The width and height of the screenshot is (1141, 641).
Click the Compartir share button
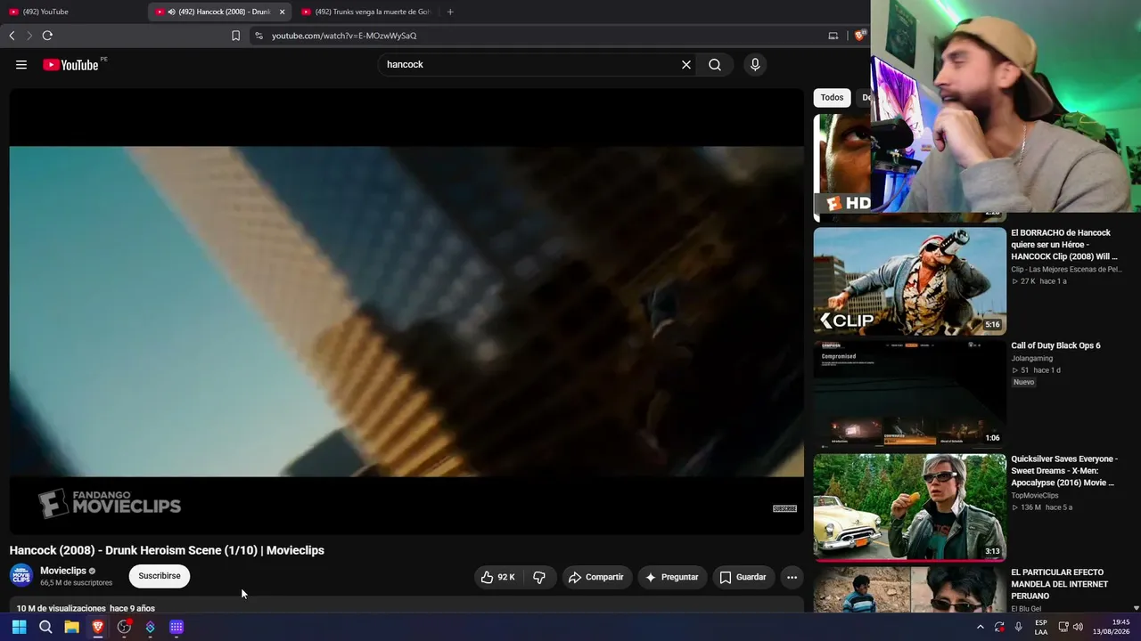click(597, 577)
